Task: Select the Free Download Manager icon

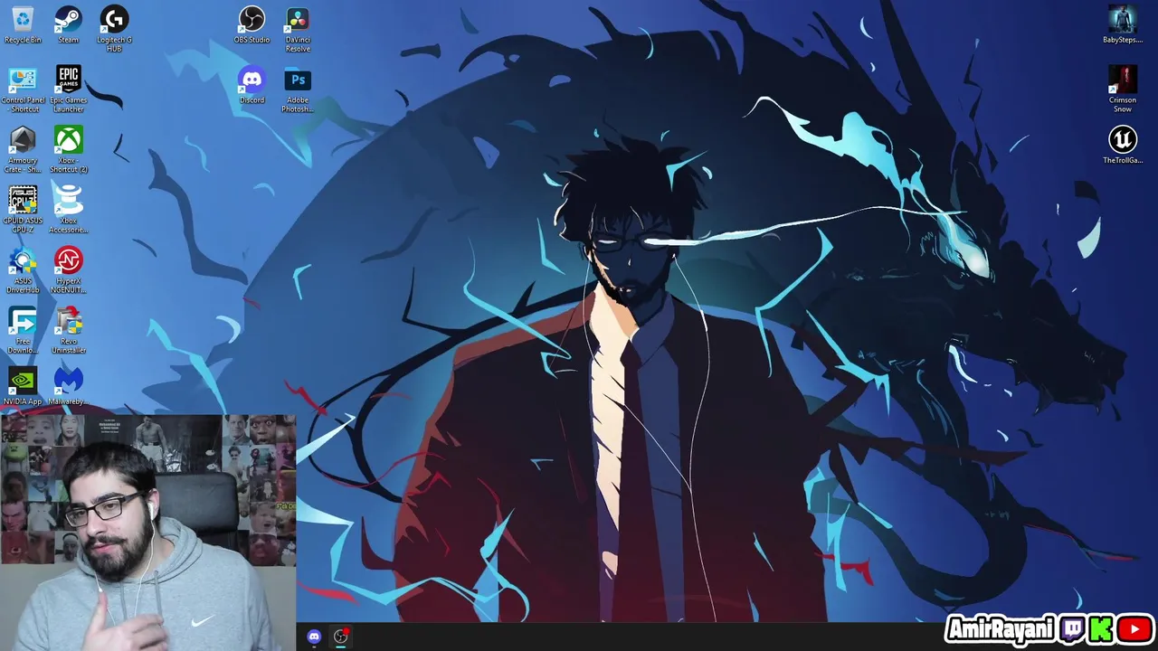Action: (x=23, y=330)
